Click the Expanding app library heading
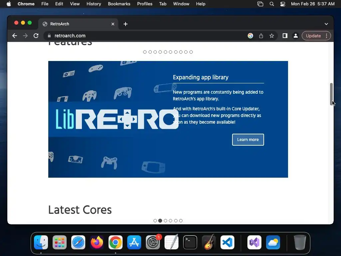Image resolution: width=341 pixels, height=256 pixels. click(200, 77)
